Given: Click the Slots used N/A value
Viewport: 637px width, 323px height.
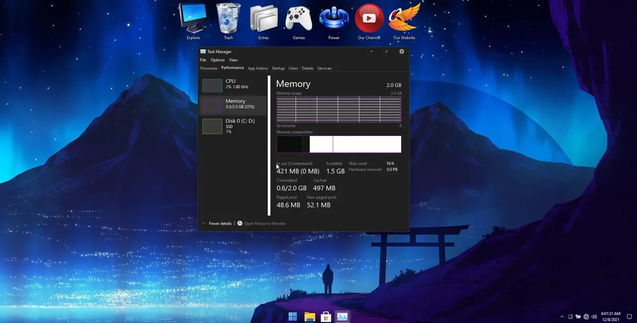Looking at the screenshot, I should coord(390,163).
